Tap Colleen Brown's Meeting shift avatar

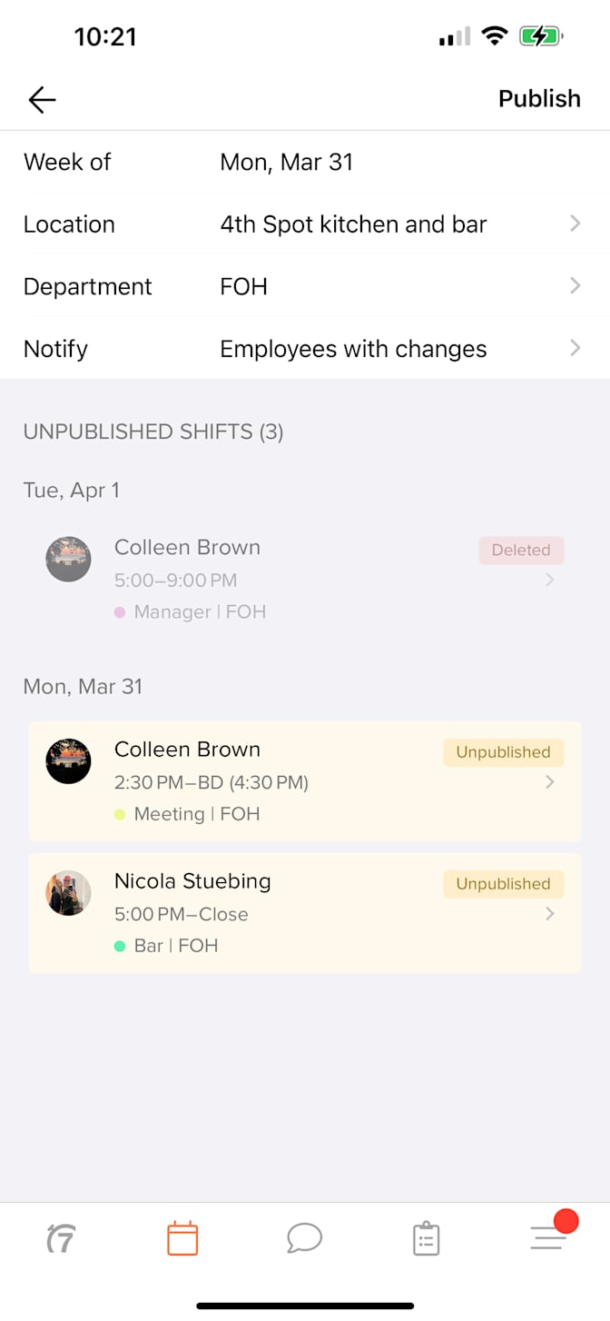69,761
